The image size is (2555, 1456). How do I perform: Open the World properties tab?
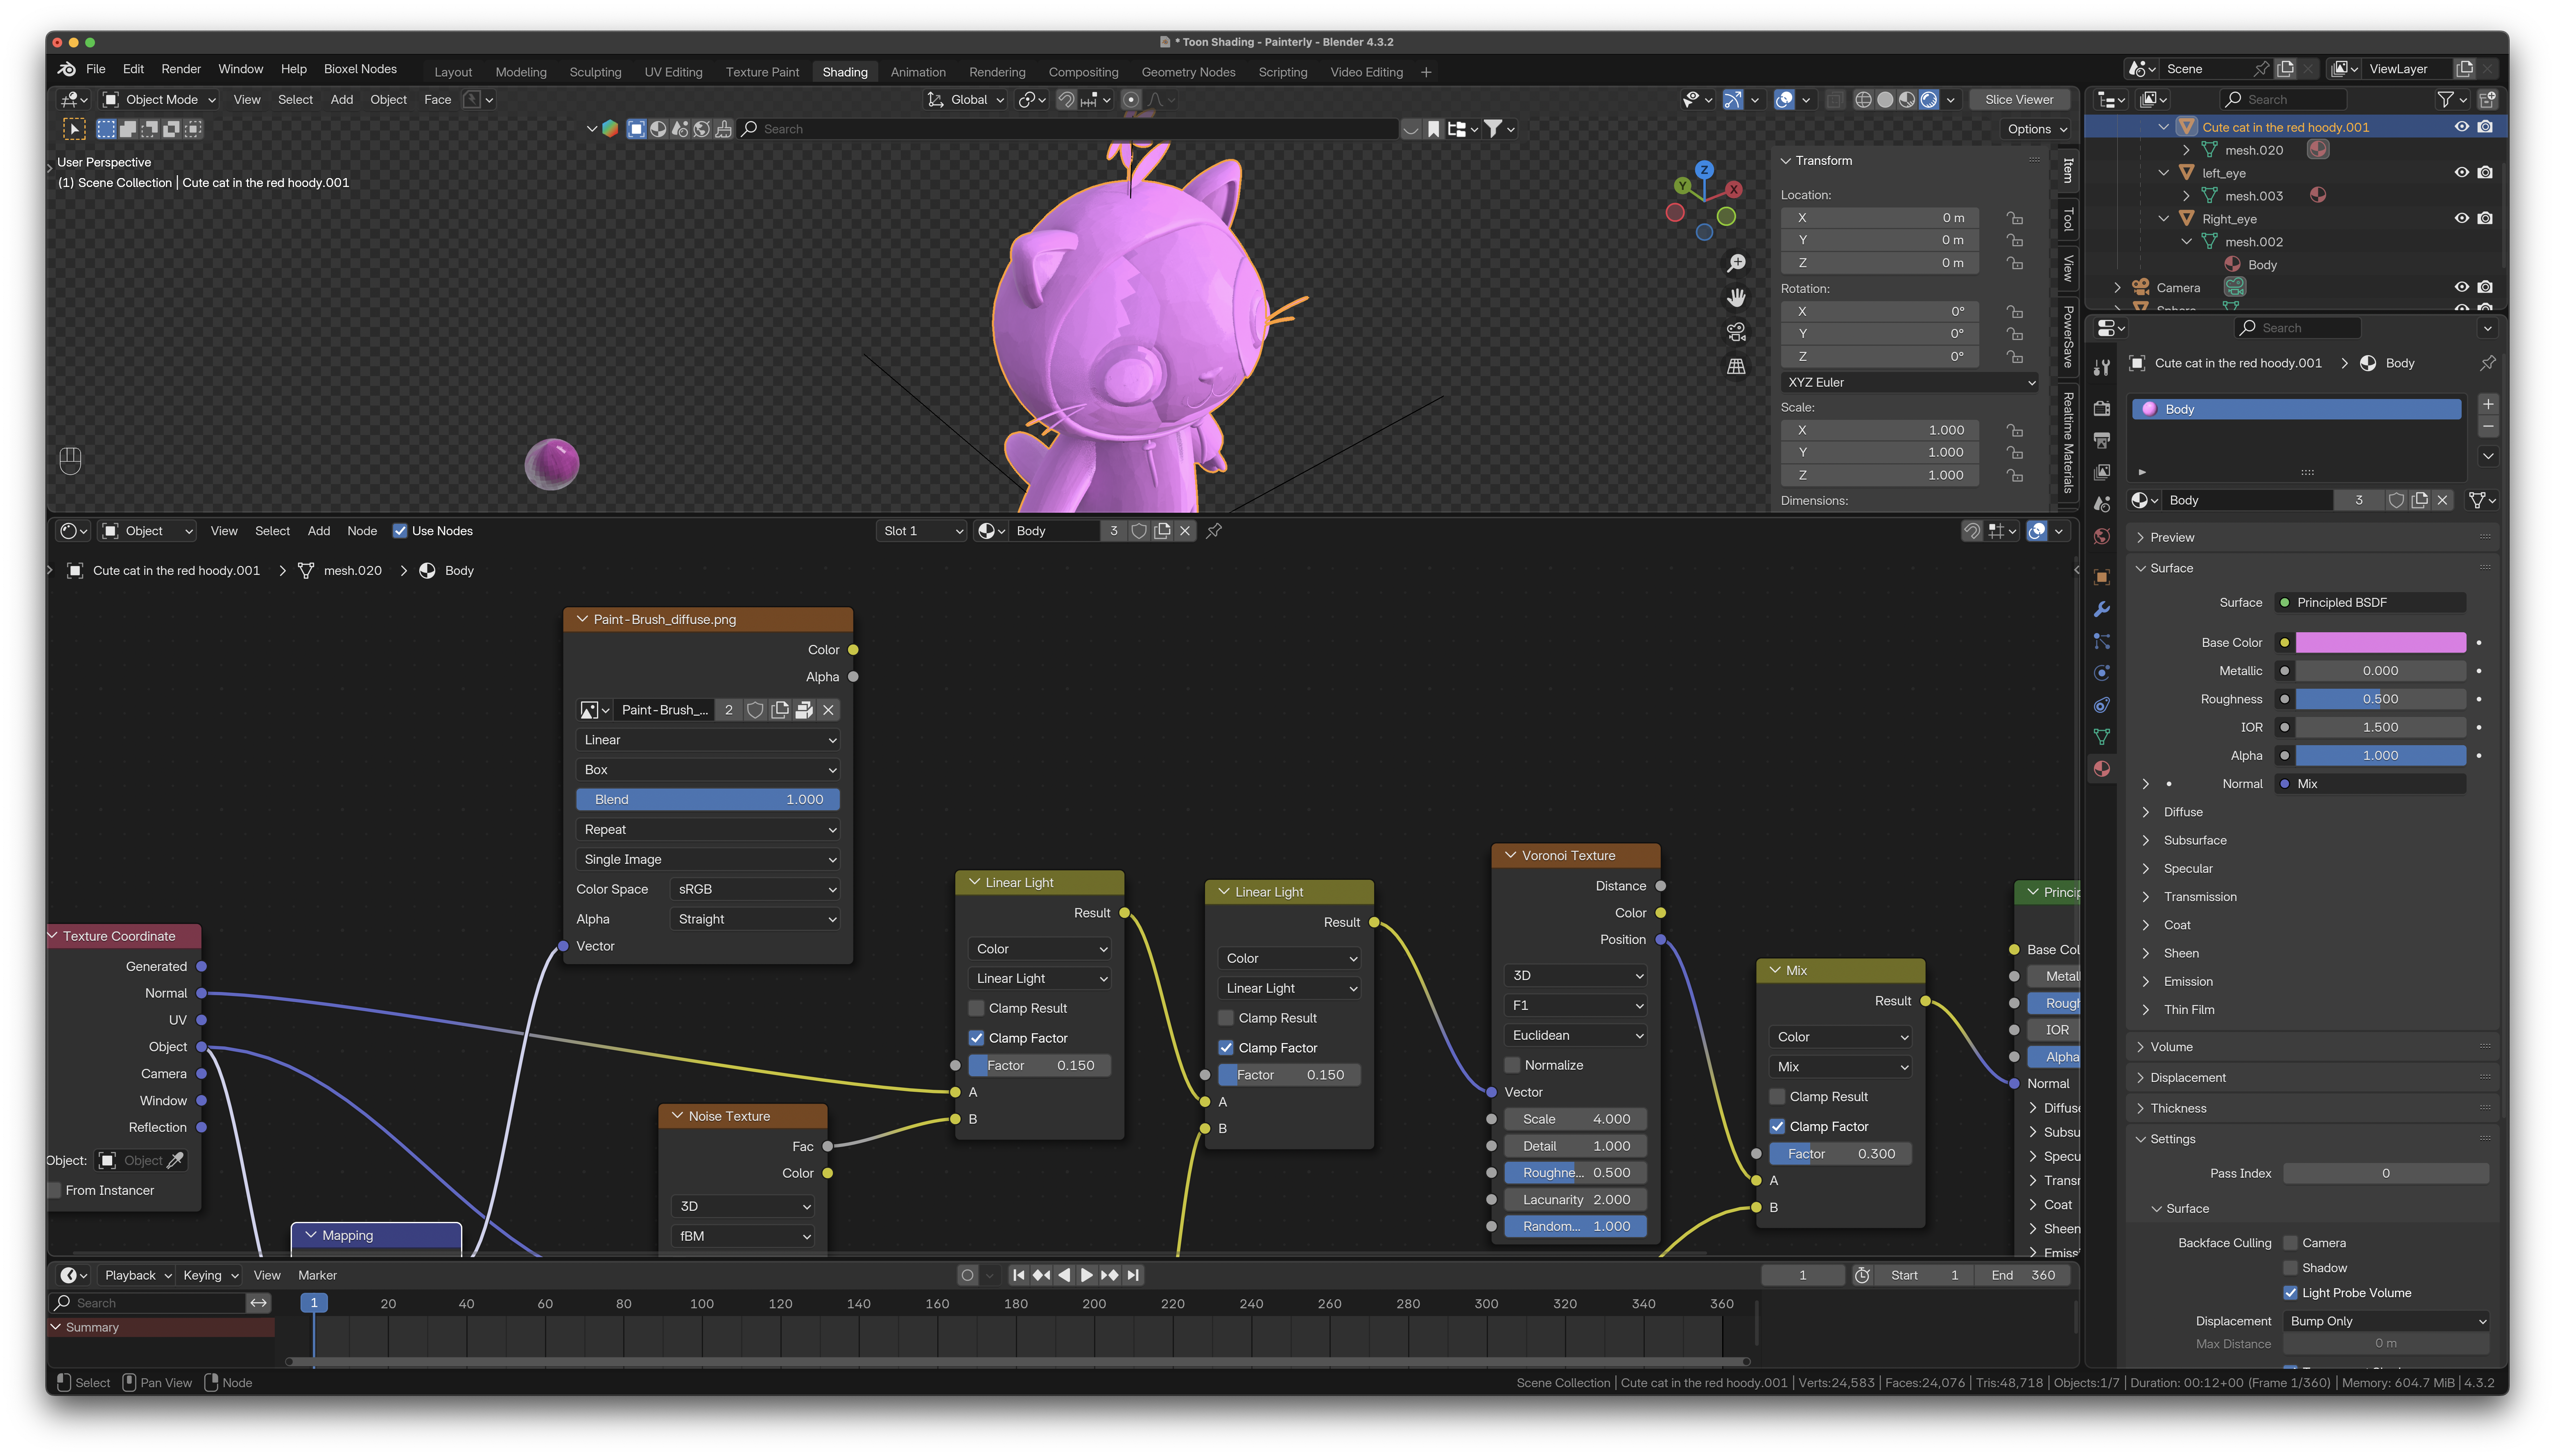point(2102,536)
